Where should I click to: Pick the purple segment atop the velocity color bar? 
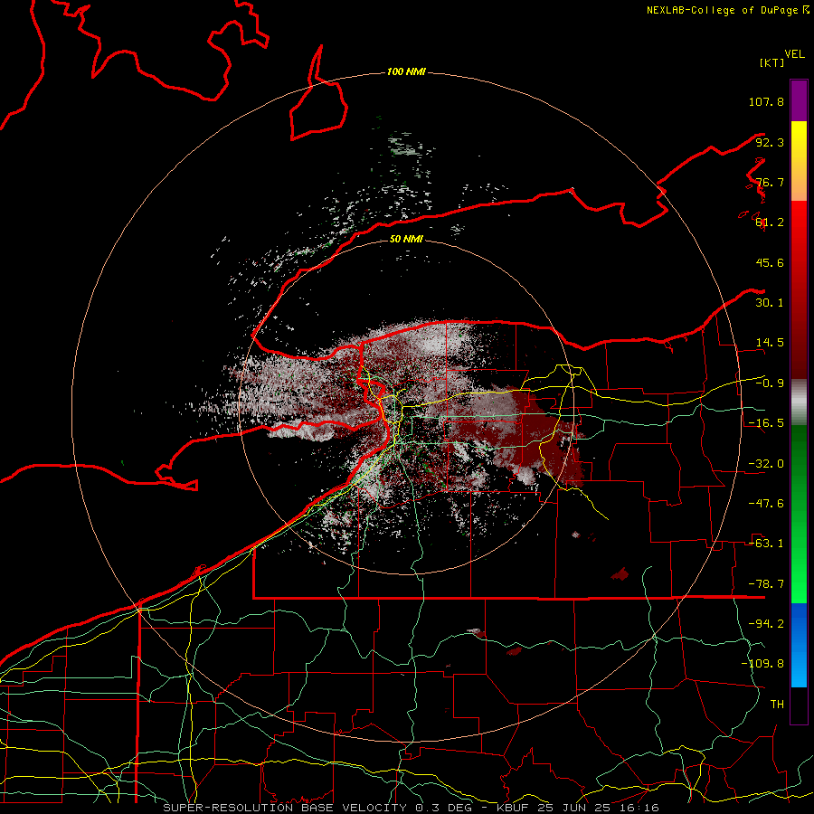(x=799, y=100)
